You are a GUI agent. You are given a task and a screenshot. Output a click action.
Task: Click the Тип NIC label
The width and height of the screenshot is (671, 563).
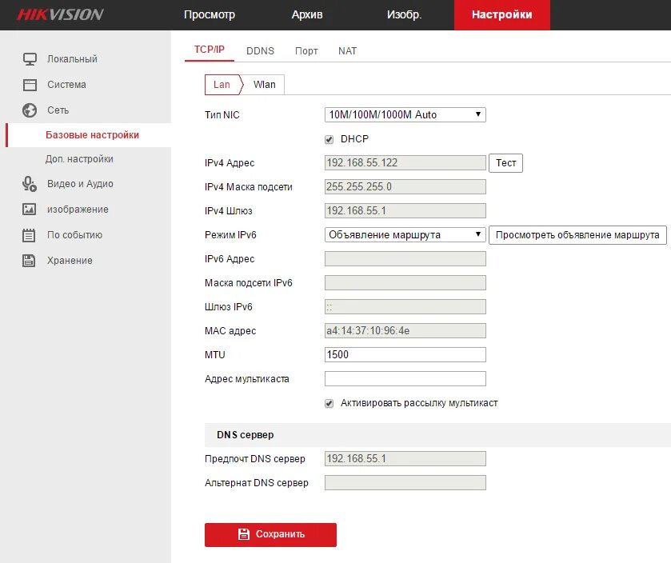click(222, 115)
